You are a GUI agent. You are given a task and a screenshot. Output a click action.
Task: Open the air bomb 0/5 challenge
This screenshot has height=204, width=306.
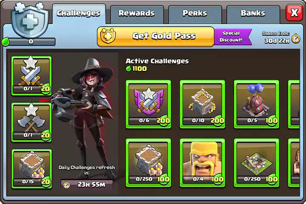click(256, 104)
